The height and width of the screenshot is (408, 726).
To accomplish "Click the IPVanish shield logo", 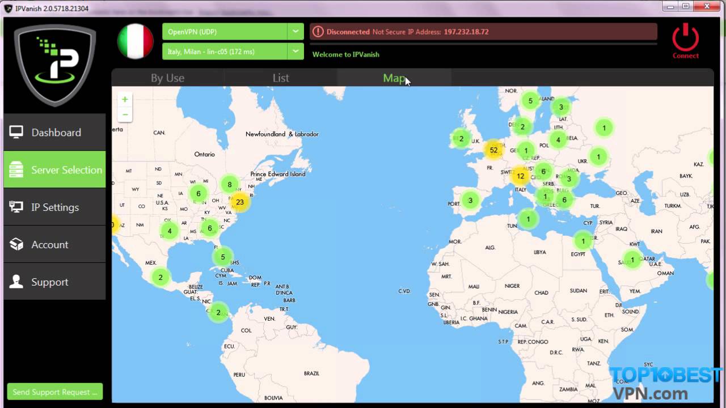I will (x=54, y=65).
